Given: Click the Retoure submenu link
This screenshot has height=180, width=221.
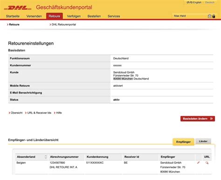Looking at the screenshot, I should [x=14, y=25].
